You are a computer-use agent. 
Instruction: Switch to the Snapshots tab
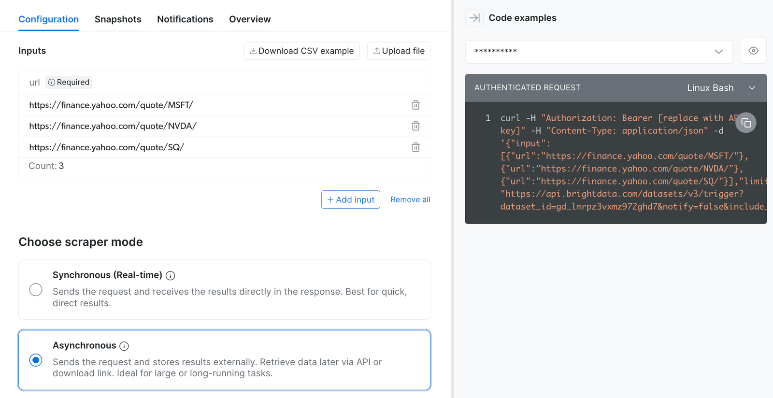[118, 19]
